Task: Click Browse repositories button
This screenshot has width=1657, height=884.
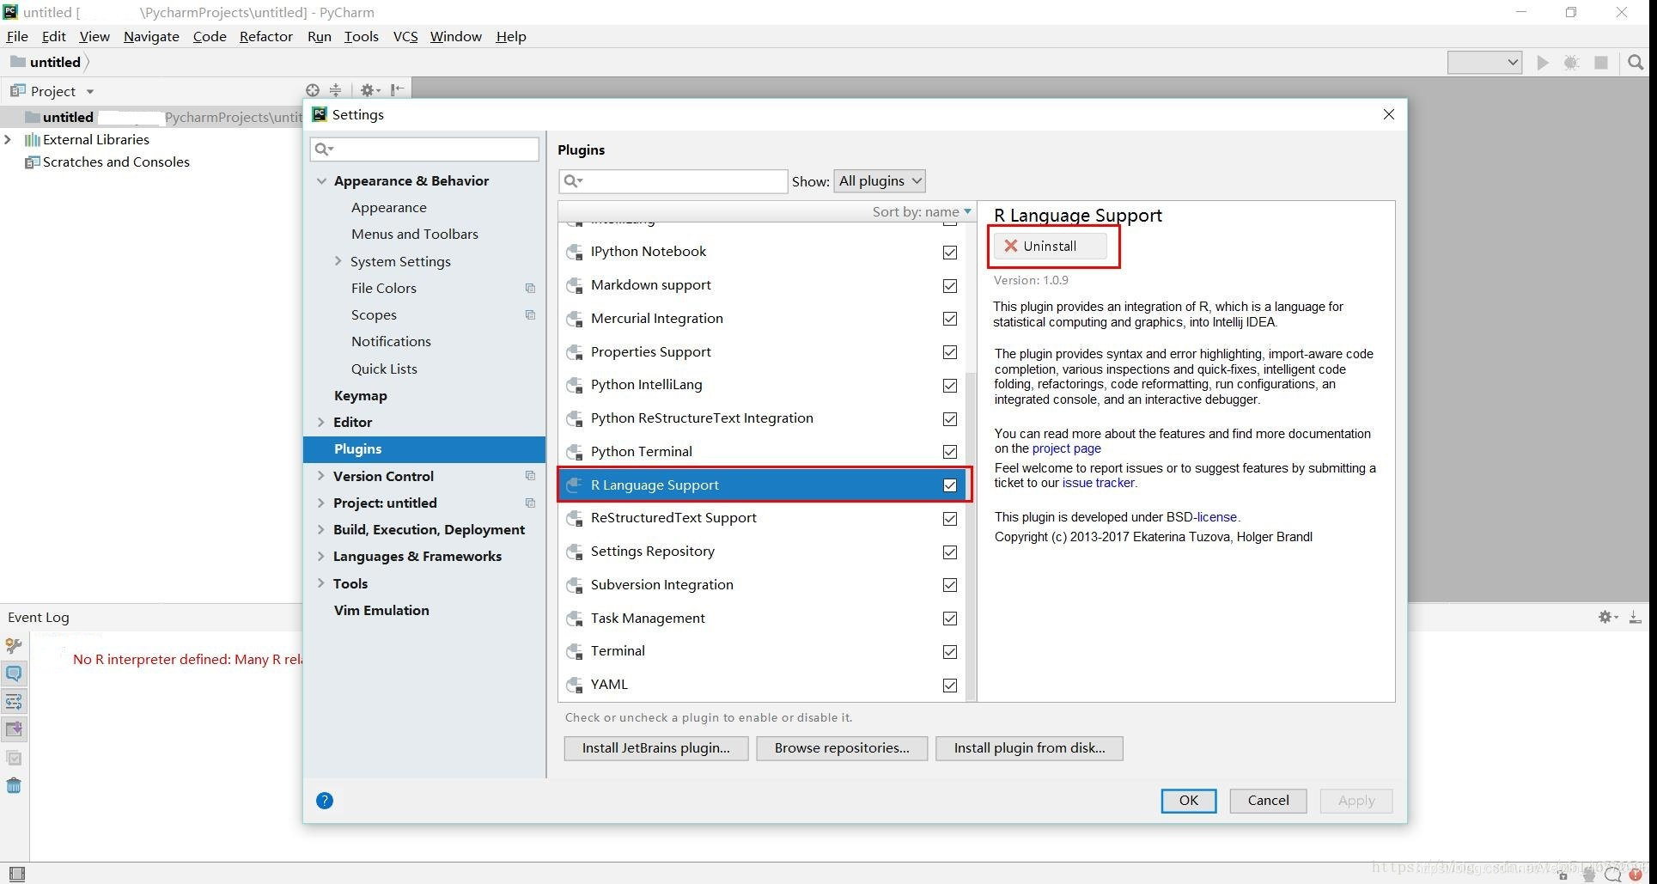Action: (x=842, y=748)
